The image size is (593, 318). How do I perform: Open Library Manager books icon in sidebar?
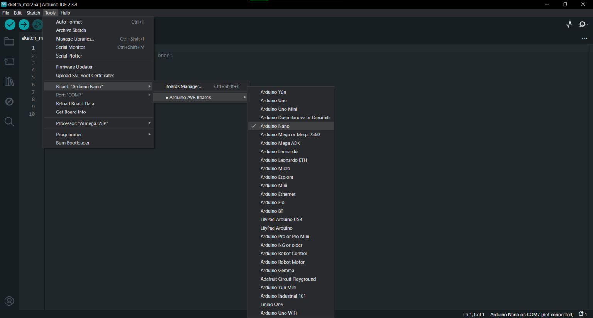coord(9,81)
